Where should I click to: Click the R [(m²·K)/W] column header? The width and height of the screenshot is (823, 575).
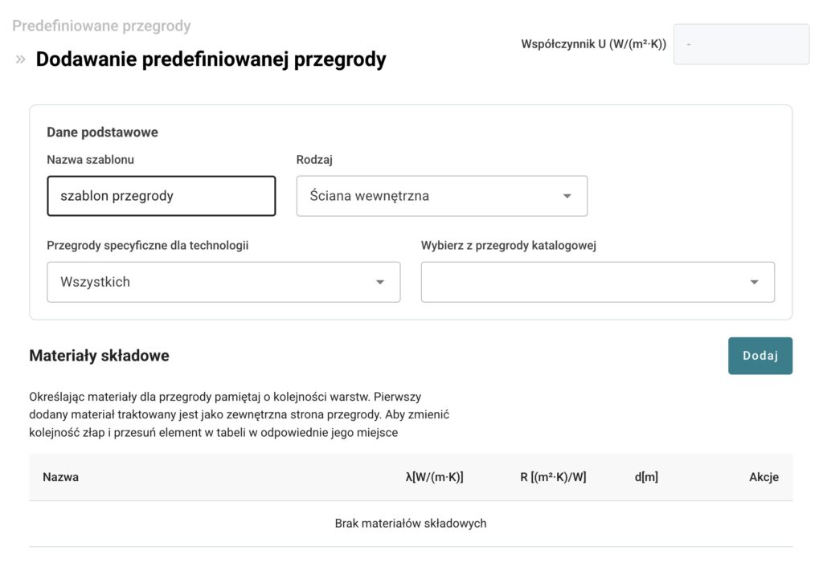[x=553, y=477]
